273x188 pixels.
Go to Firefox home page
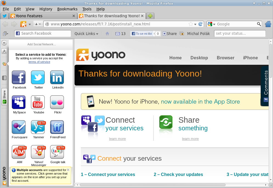[268, 24]
